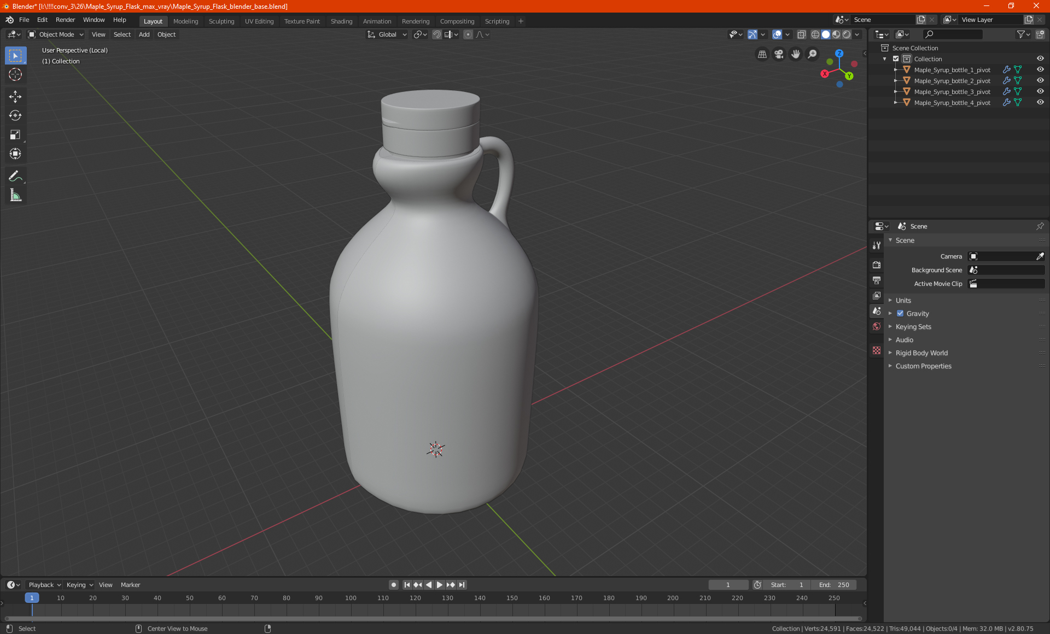Open the Keying popover in timeline
1050x634 pixels.
79,585
